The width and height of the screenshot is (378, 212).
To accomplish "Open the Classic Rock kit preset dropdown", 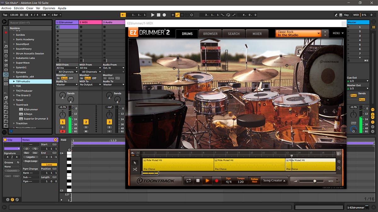I will (298, 33).
